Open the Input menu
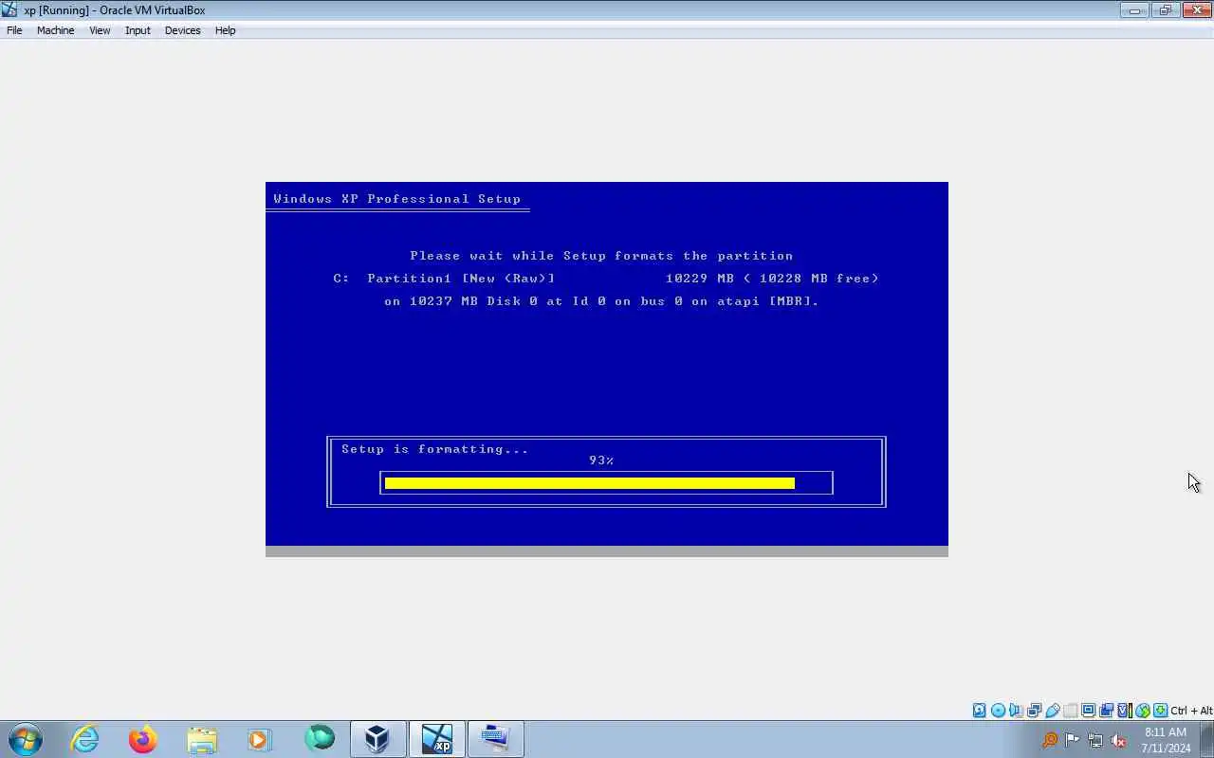The image size is (1214, 758). tap(138, 30)
